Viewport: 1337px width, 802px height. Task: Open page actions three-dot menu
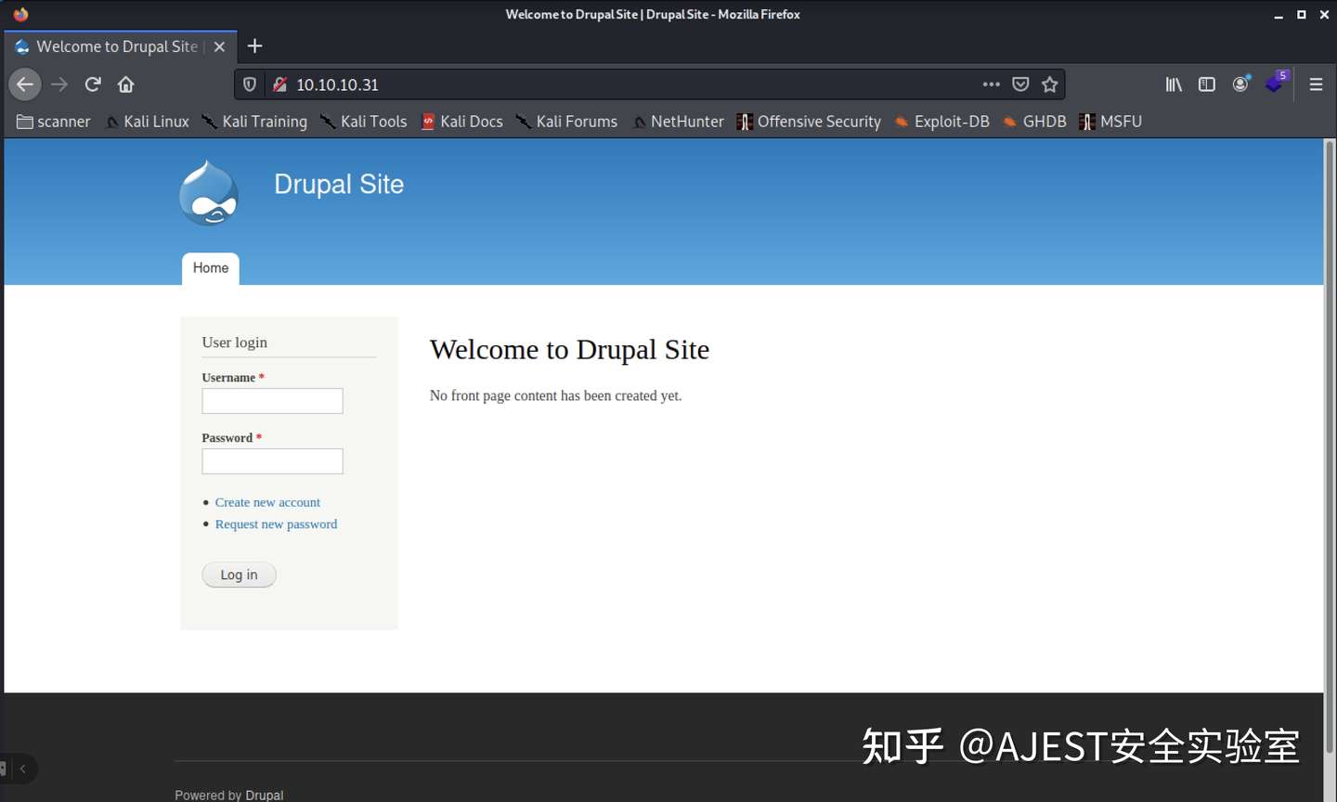pyautogui.click(x=992, y=84)
